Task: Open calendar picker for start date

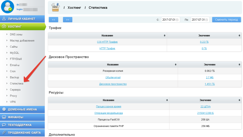Action: click(177, 20)
